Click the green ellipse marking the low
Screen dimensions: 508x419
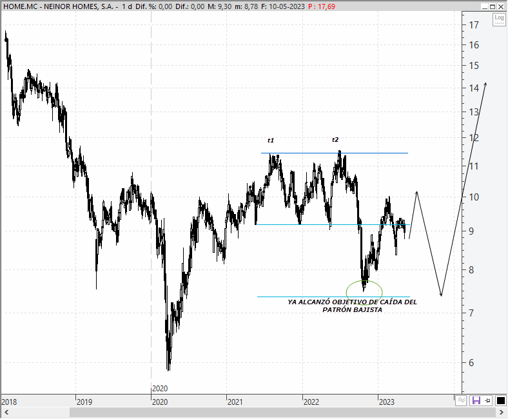coord(364,293)
